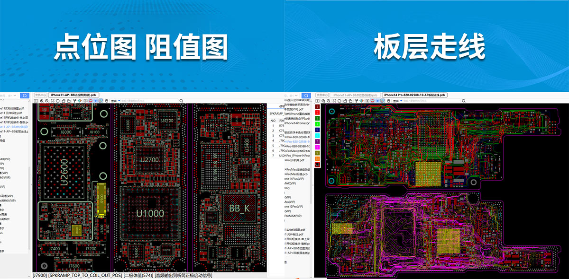Select row 1 in signal table
The height and width of the screenshot is (279, 569).
[x=277, y=125]
